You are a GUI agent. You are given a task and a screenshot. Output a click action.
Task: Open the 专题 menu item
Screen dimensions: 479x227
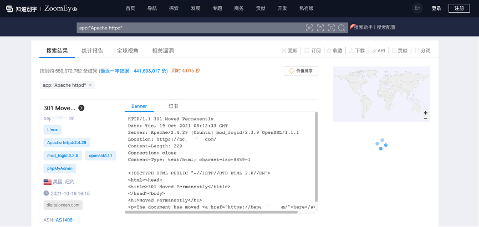pyautogui.click(x=217, y=8)
